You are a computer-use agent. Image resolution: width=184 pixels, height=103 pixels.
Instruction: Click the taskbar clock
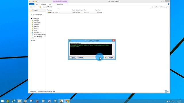[x=179, y=101]
